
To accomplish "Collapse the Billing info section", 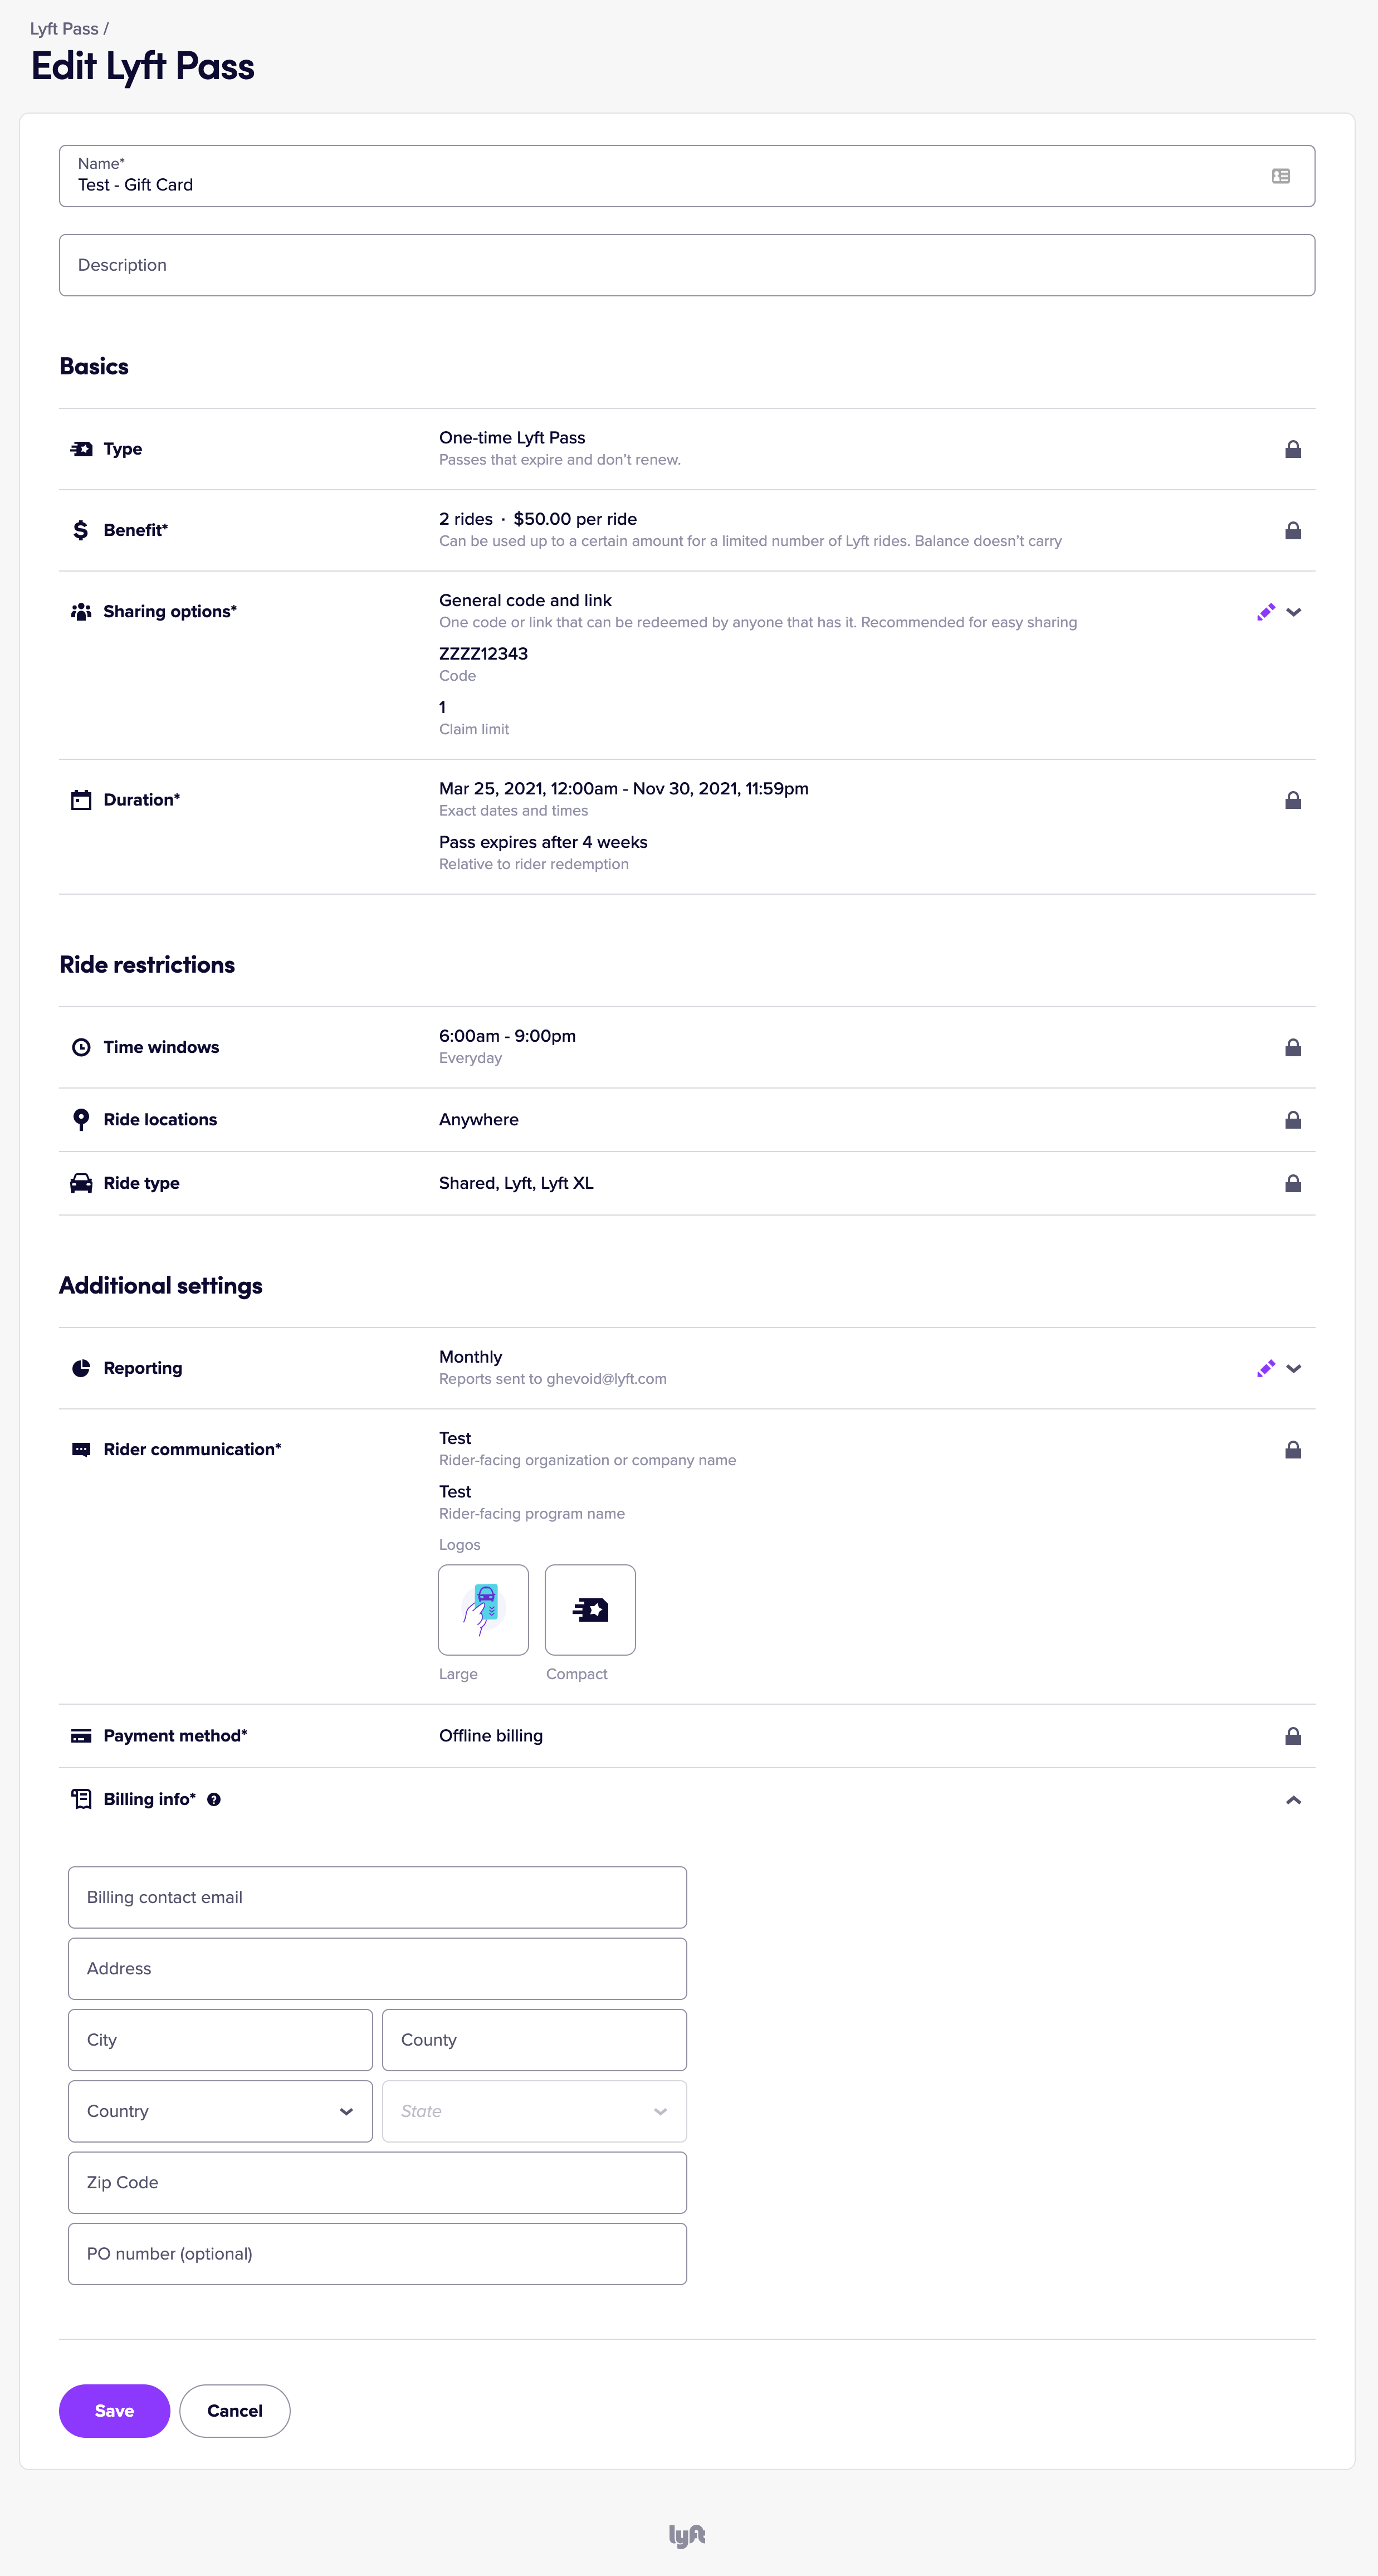I will (1293, 1800).
